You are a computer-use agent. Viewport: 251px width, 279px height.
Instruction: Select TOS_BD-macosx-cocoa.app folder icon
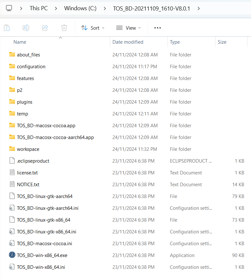click(12, 125)
